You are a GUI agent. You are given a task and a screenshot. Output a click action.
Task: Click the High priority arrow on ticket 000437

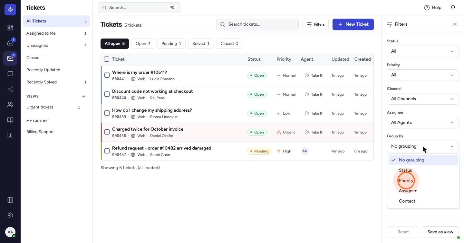click(x=279, y=151)
